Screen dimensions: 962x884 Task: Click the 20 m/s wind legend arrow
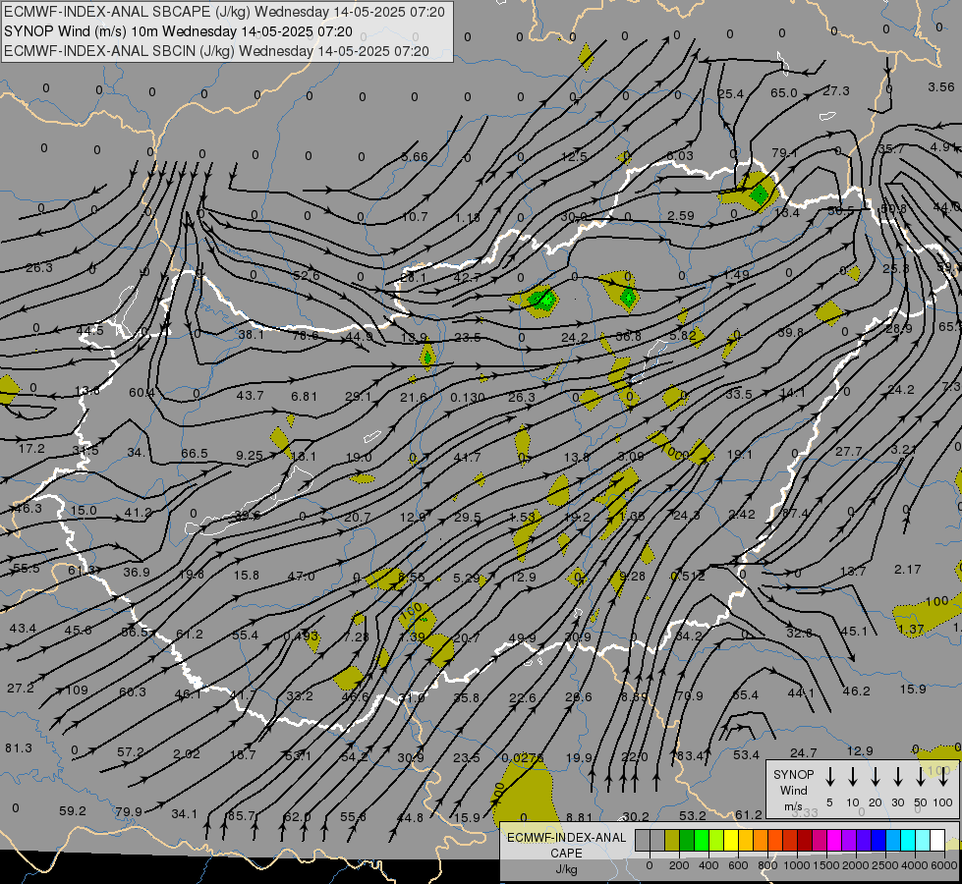[875, 776]
